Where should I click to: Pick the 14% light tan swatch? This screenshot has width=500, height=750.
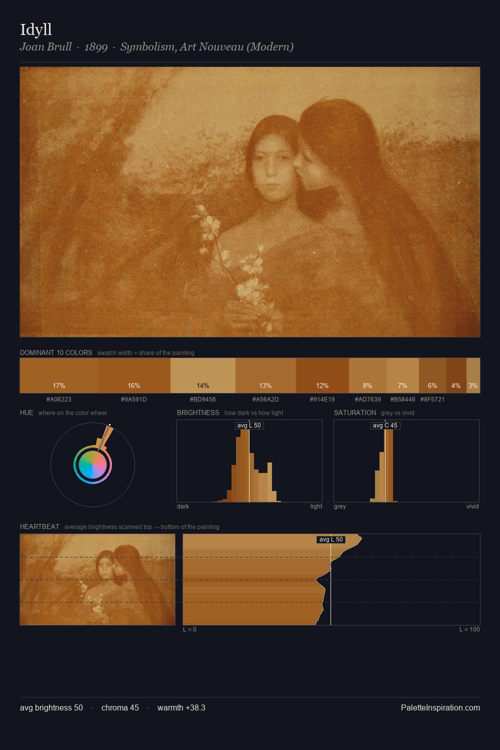point(203,375)
